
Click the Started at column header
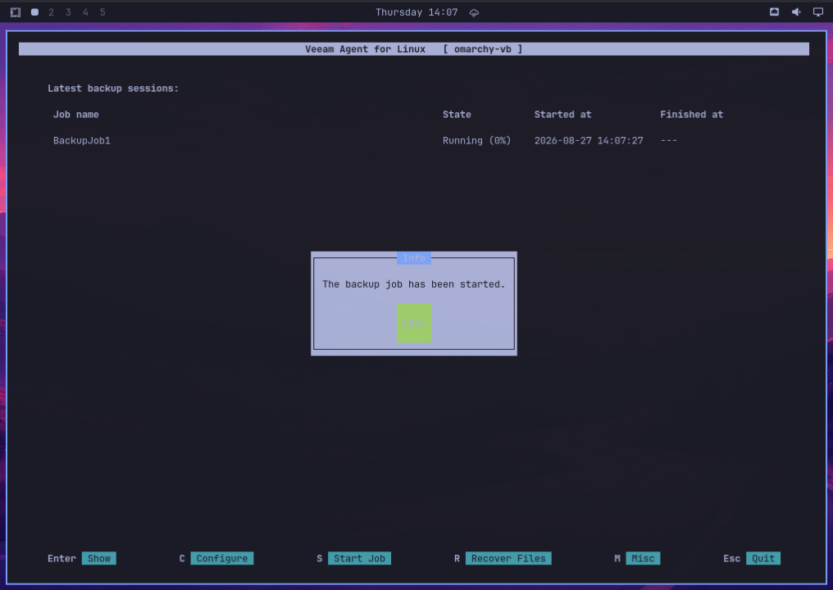(562, 114)
